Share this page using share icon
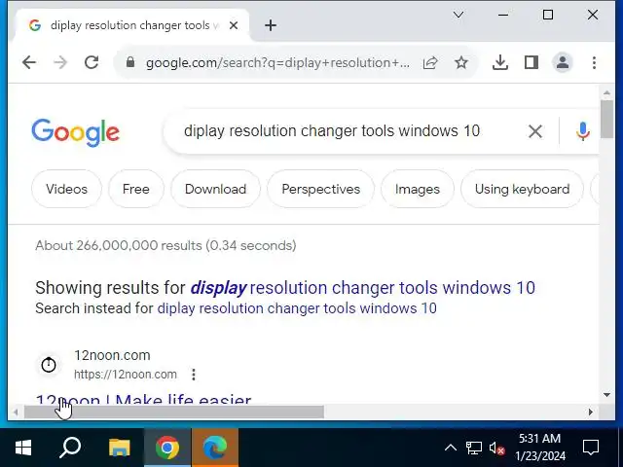 430,62
